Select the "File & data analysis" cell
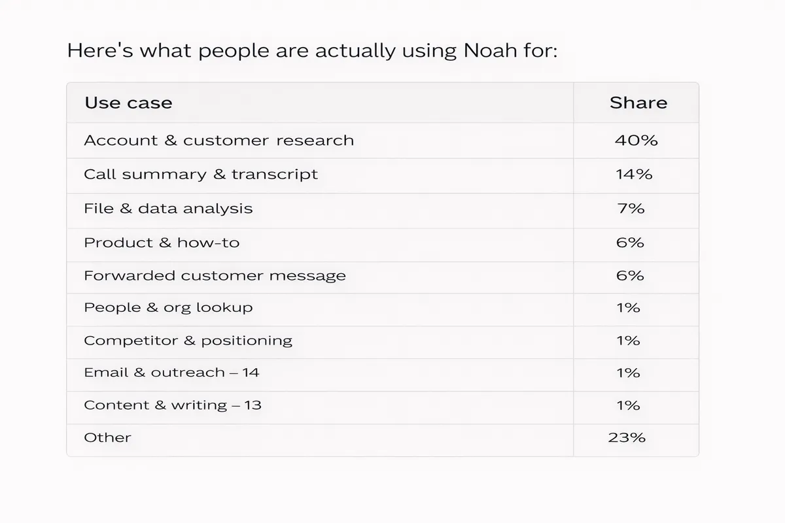 point(168,209)
